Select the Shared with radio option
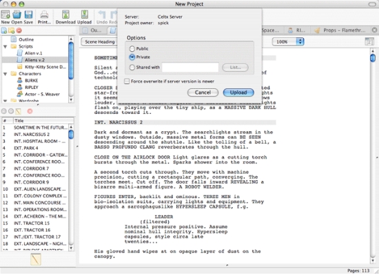The width and height of the screenshot is (379, 274). 132,67
